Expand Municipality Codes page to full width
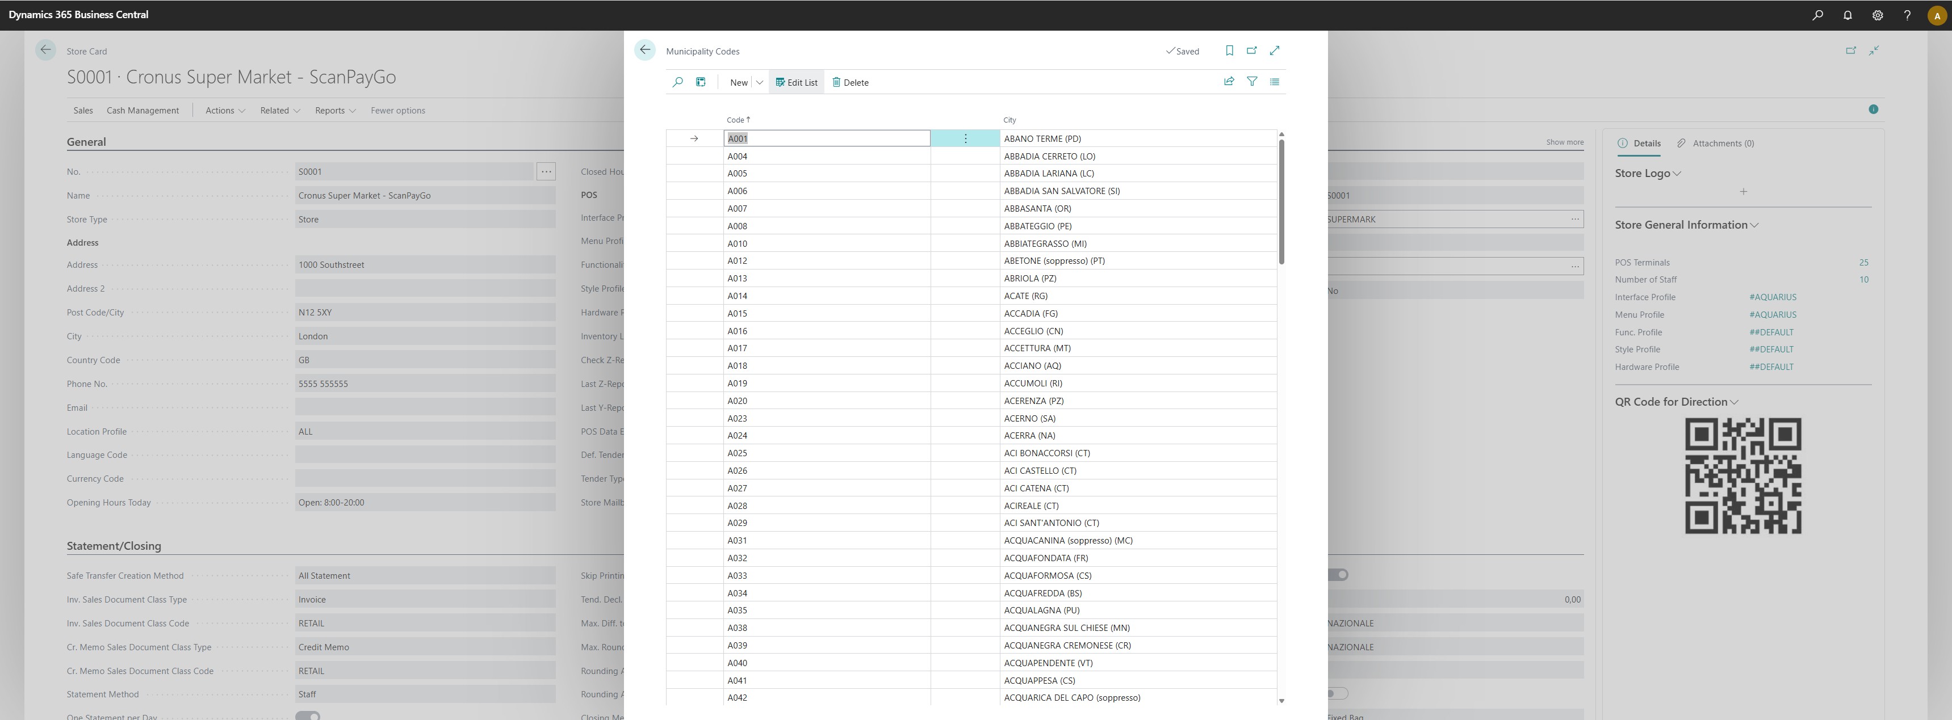The height and width of the screenshot is (720, 1952). point(1275,50)
